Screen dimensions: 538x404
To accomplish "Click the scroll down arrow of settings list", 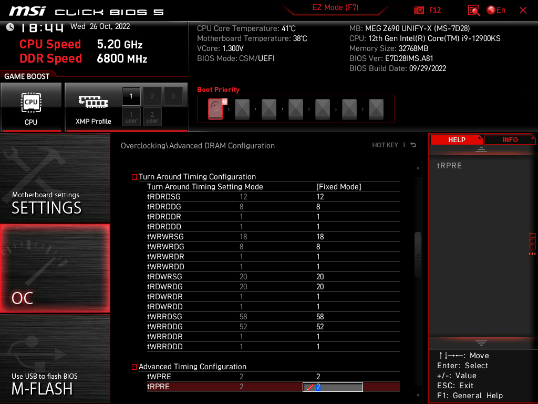I will (418, 396).
